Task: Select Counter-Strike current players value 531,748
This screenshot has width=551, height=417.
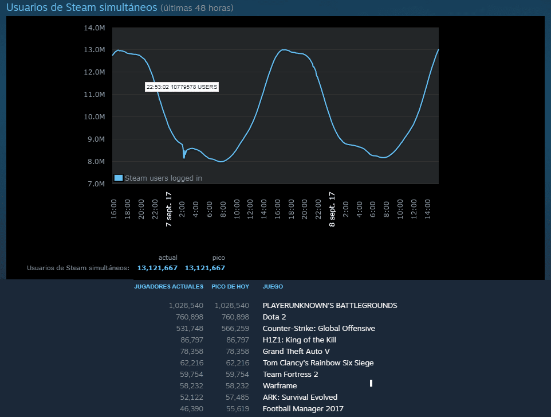Action: 190,328
